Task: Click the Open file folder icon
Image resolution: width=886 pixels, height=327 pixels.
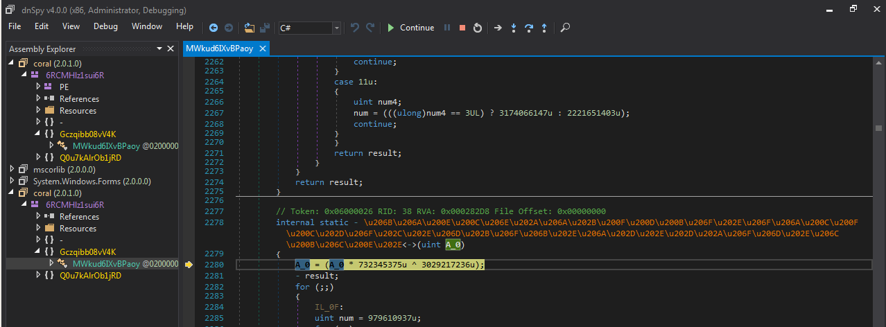Action: click(250, 28)
